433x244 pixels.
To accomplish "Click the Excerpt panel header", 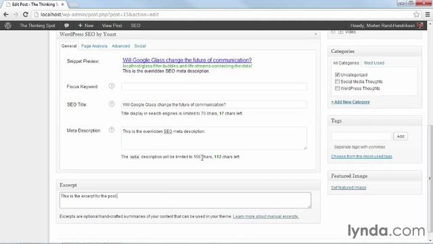I will point(188,185).
